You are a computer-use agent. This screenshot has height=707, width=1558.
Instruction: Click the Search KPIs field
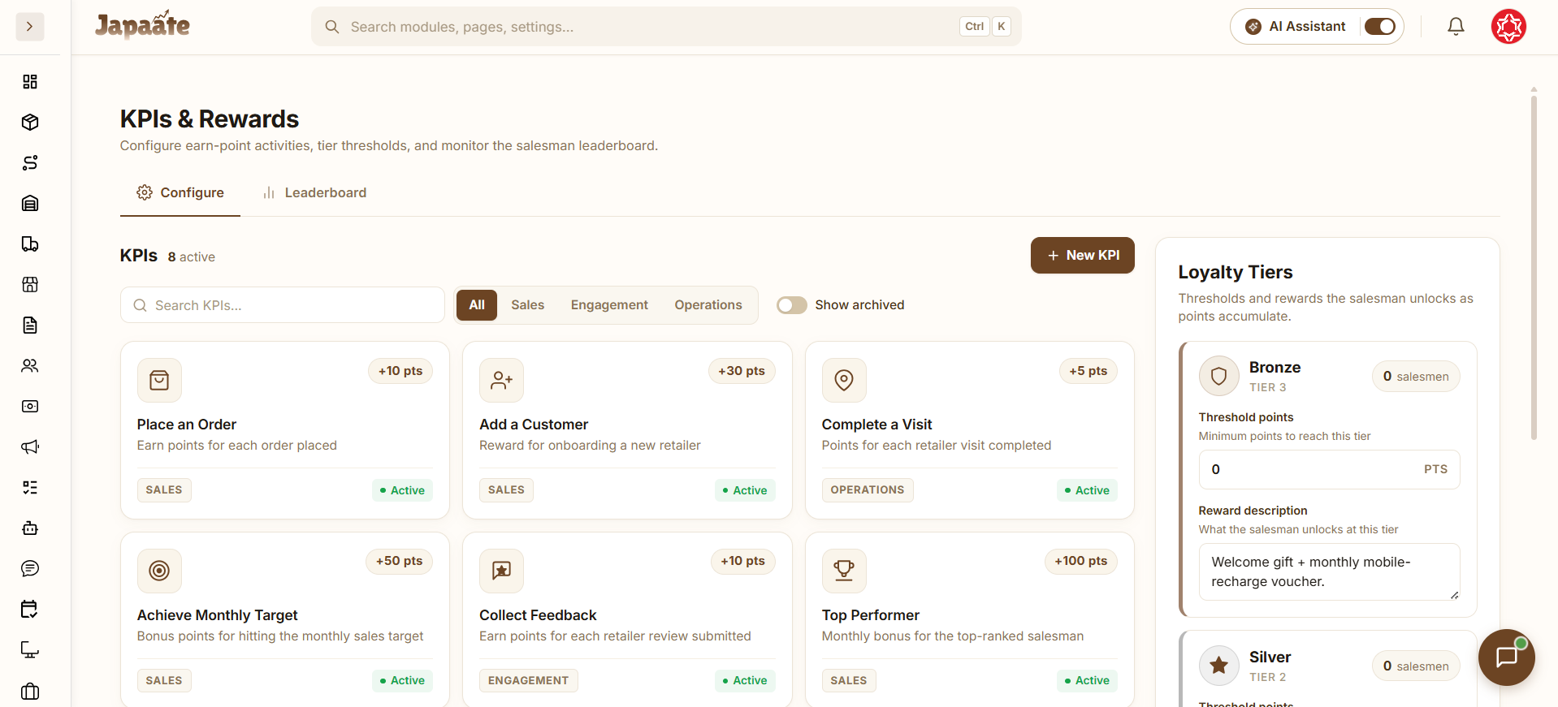point(283,305)
